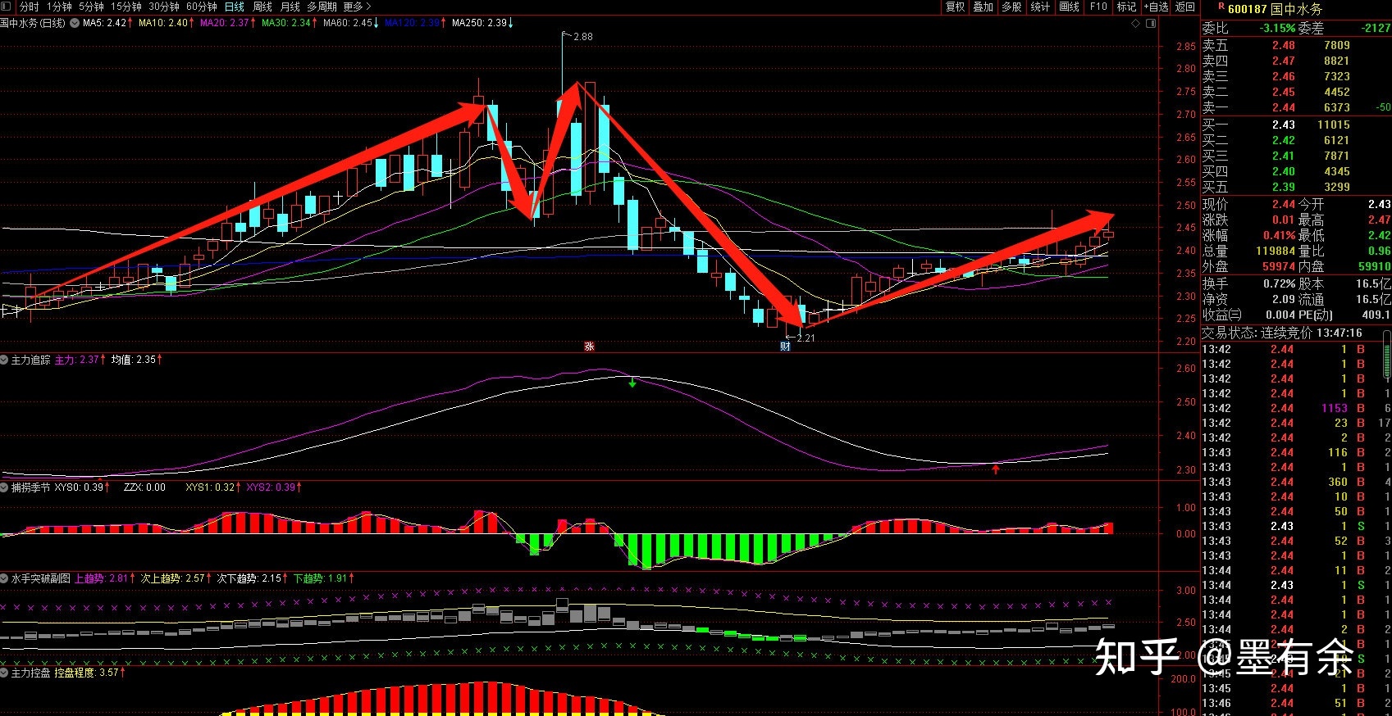
Task: Click the red 'R' icon beside stock code 600187
Action: coord(1221,7)
